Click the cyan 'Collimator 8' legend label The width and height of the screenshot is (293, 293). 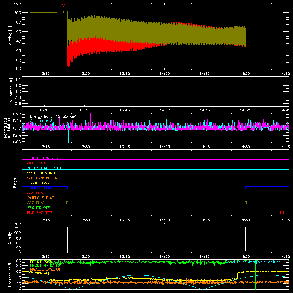pyautogui.click(x=41, y=121)
